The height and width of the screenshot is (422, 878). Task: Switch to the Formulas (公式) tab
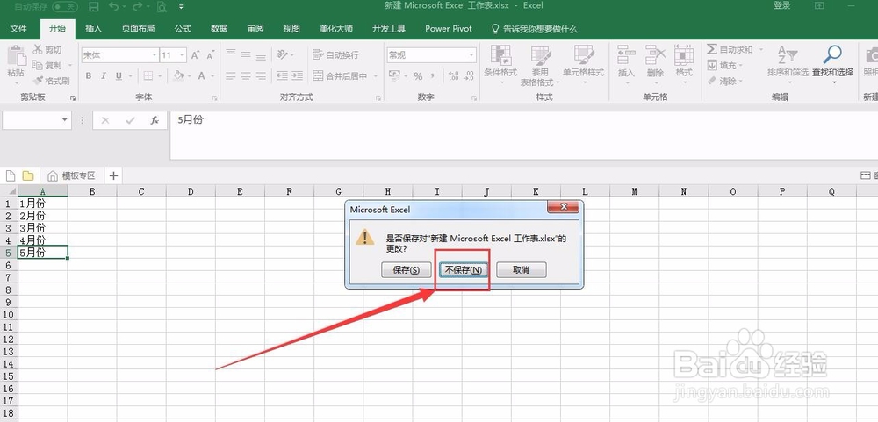tap(183, 29)
